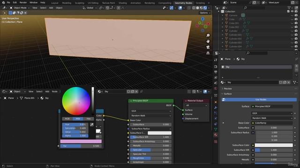Click unlink material X icon in properties

tap(289, 82)
